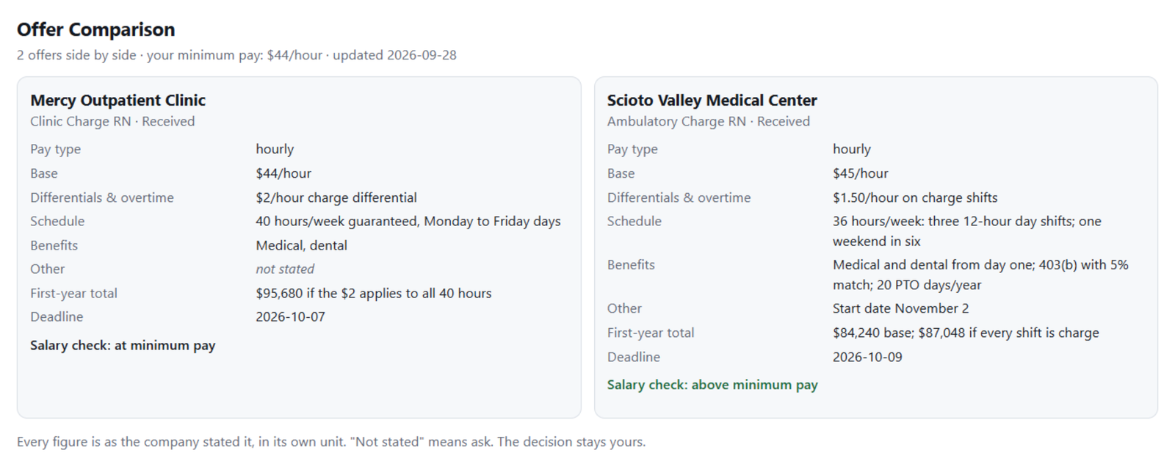Viewport: 1175px width, 475px height.
Task: Click the subtitle showing minimum pay $44/hour
Action: coord(236,55)
